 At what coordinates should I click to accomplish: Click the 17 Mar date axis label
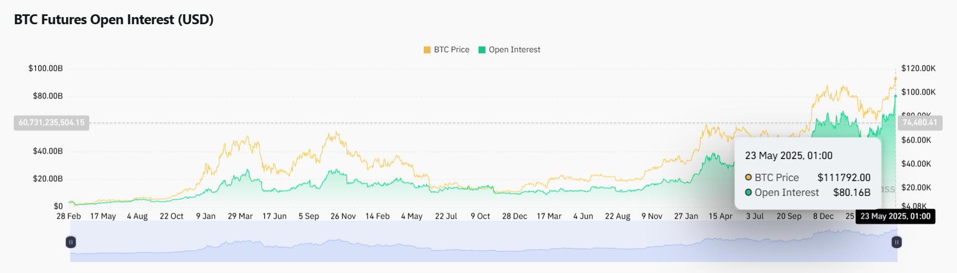549,216
